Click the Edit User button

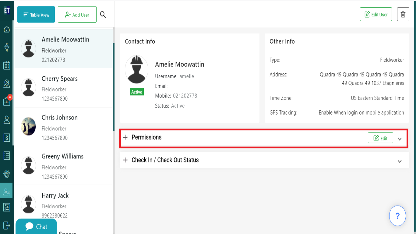tap(376, 14)
